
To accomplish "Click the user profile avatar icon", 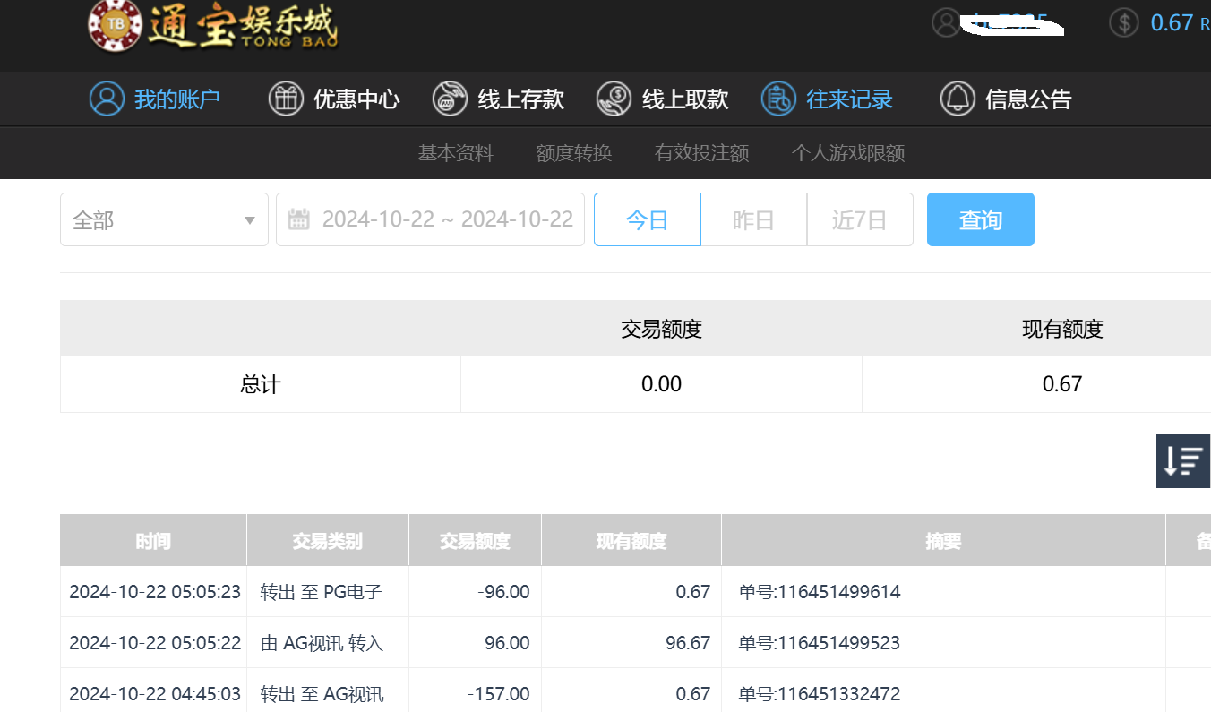I will point(946,22).
